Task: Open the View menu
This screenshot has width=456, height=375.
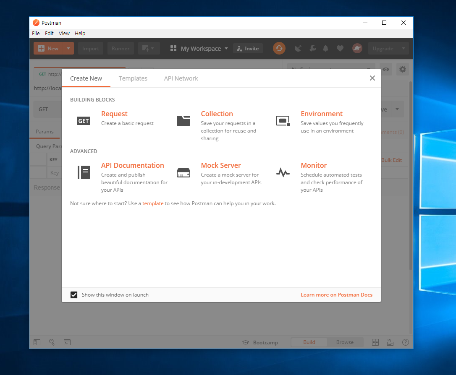Action: click(64, 34)
